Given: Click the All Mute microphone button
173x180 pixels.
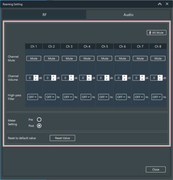Looking at the screenshot, I should click(x=156, y=33).
